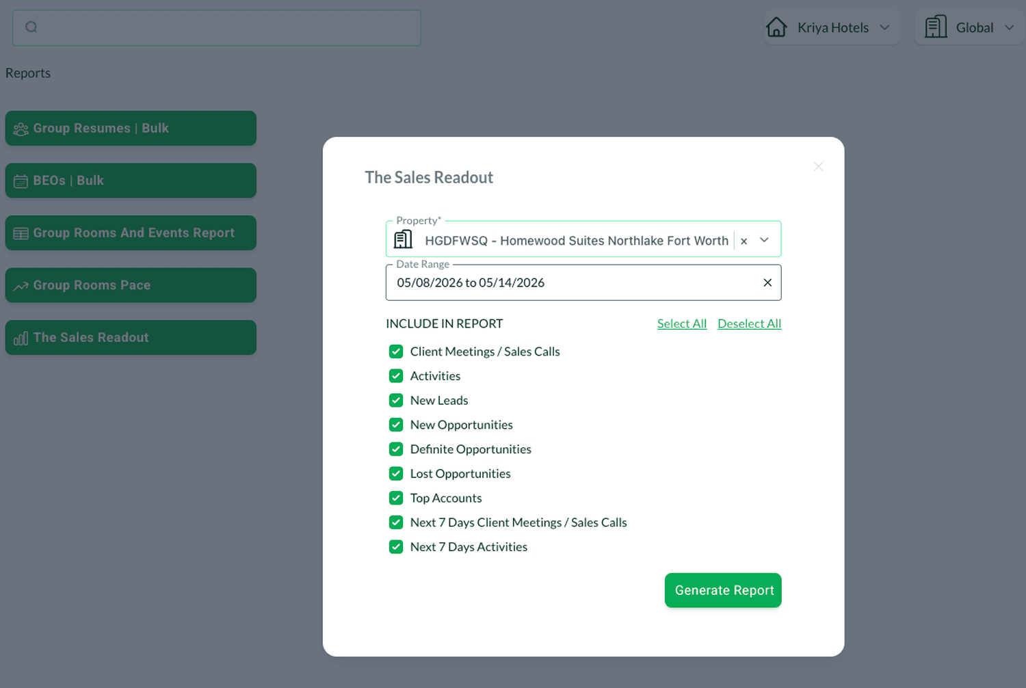
Task: Open Group Rooms And Events Report
Action: pos(131,233)
